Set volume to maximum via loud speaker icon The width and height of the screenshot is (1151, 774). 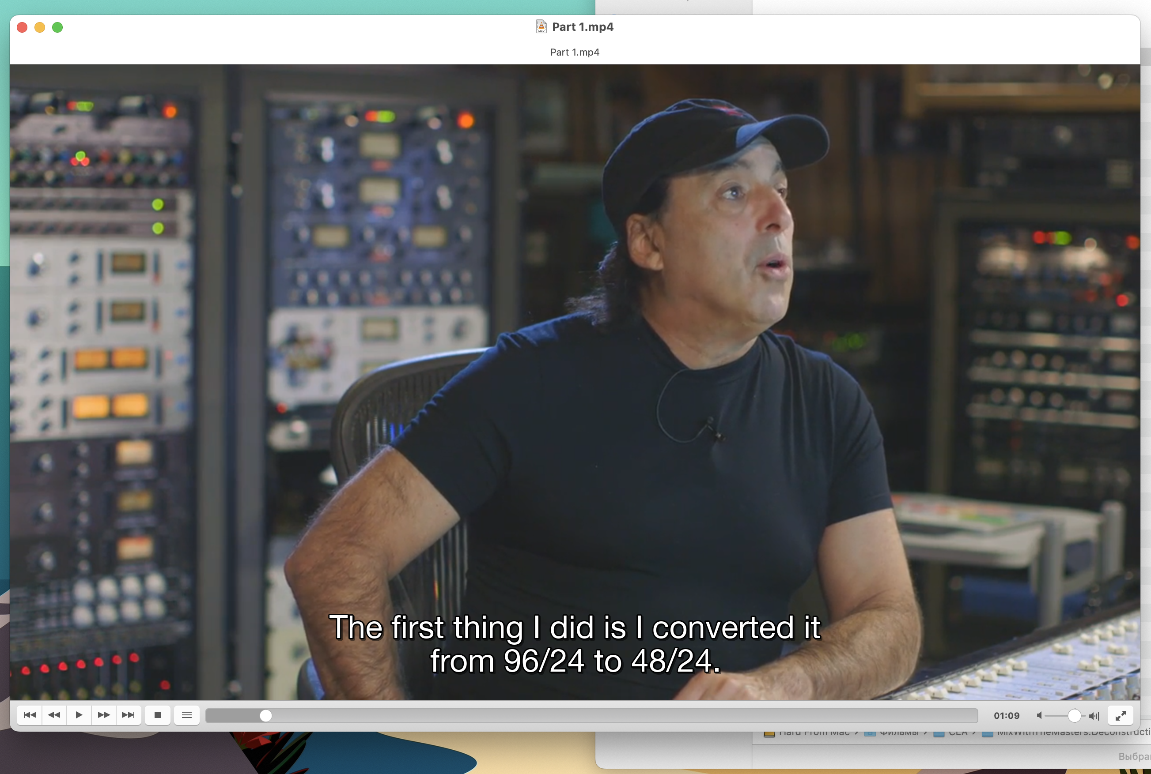coord(1094,715)
